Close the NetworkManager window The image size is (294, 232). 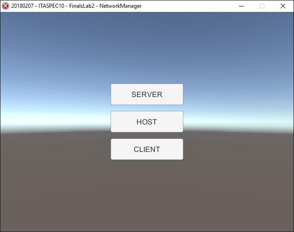[x=283, y=6]
